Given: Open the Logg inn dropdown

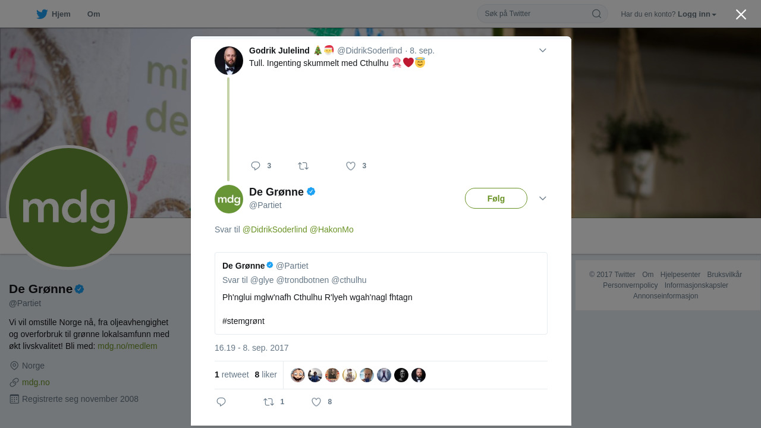Looking at the screenshot, I should click(x=697, y=14).
